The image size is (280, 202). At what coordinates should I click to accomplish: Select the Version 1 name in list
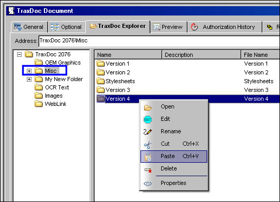[x=117, y=64]
